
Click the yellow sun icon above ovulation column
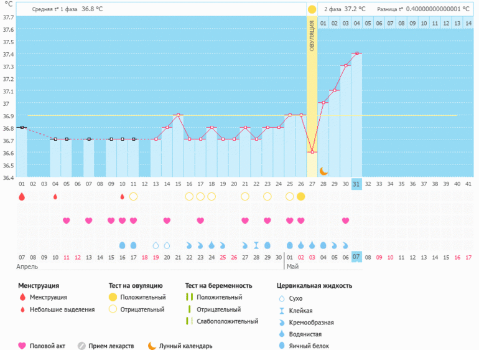[312, 9]
